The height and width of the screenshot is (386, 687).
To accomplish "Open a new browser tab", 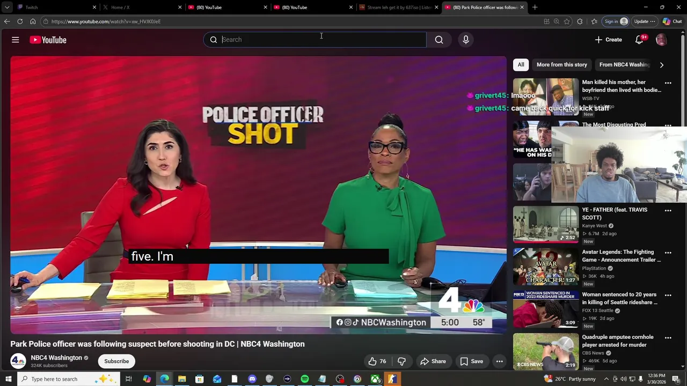I will (x=535, y=7).
